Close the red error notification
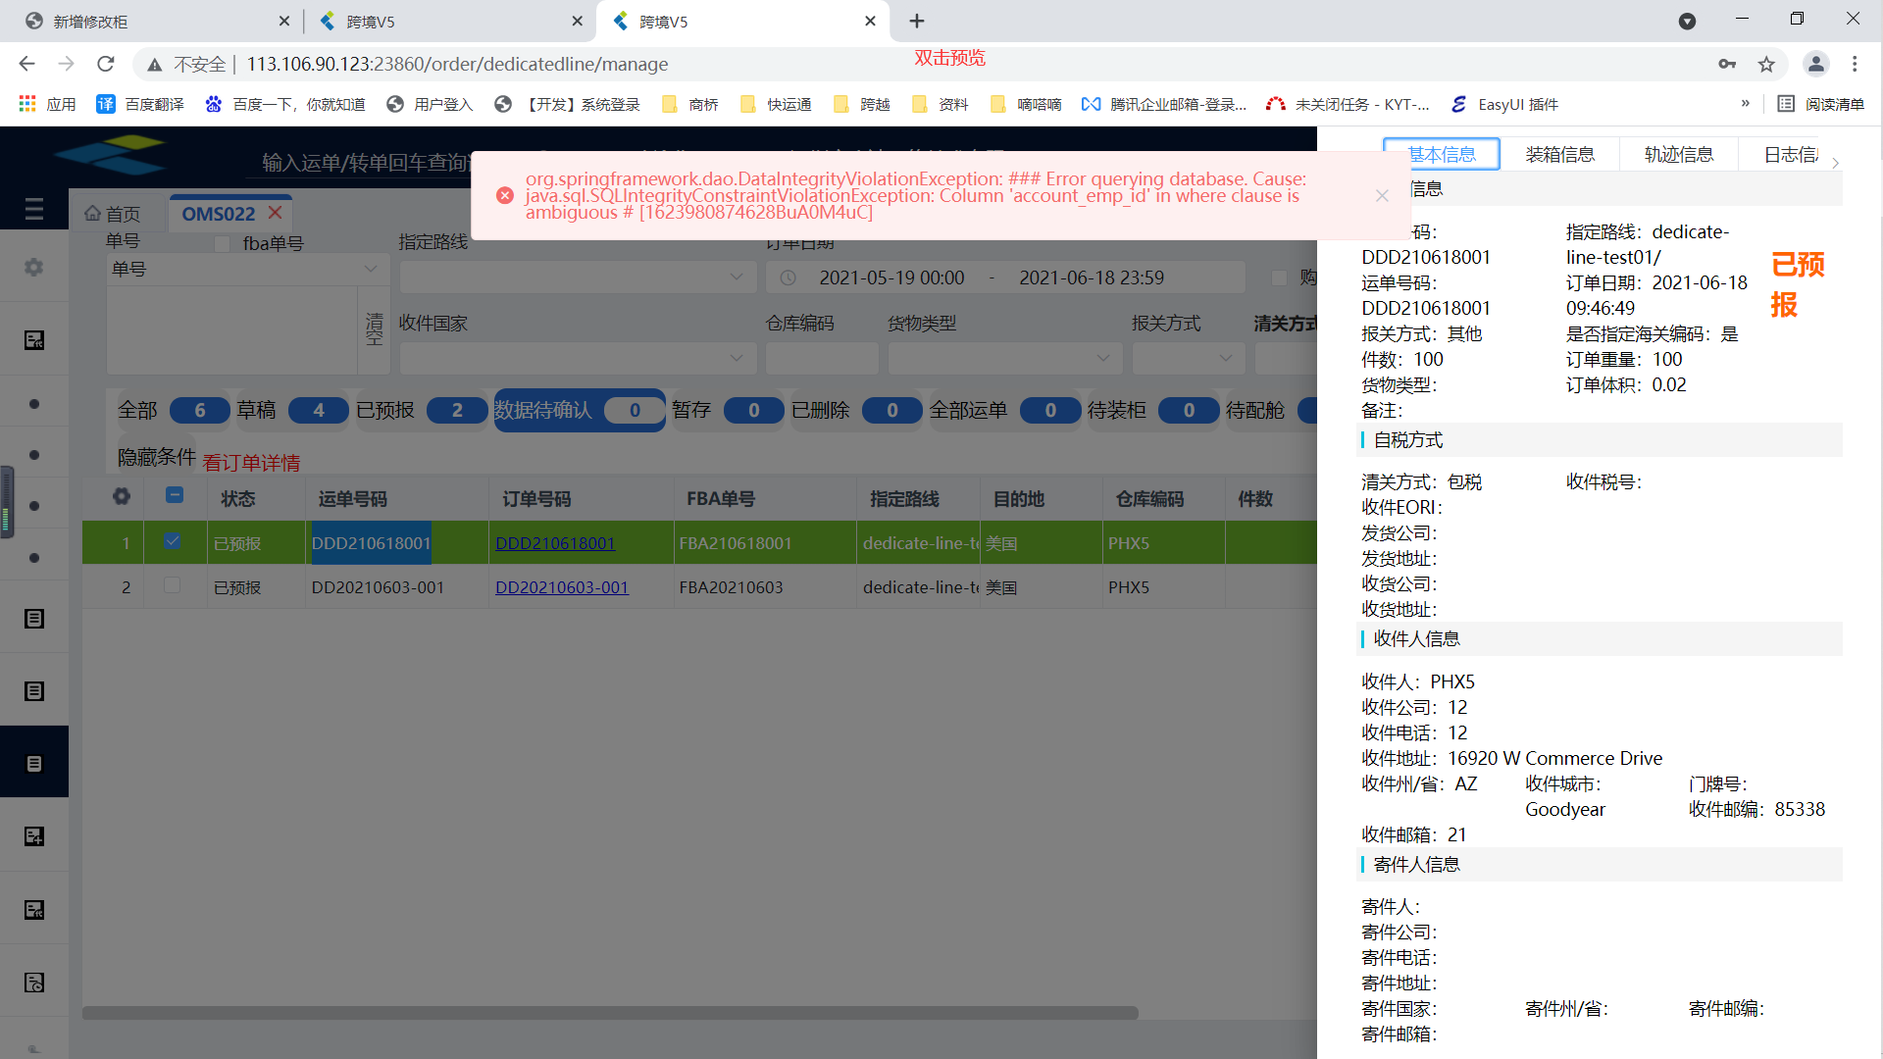The height and width of the screenshot is (1059, 1883). pos(1382,195)
